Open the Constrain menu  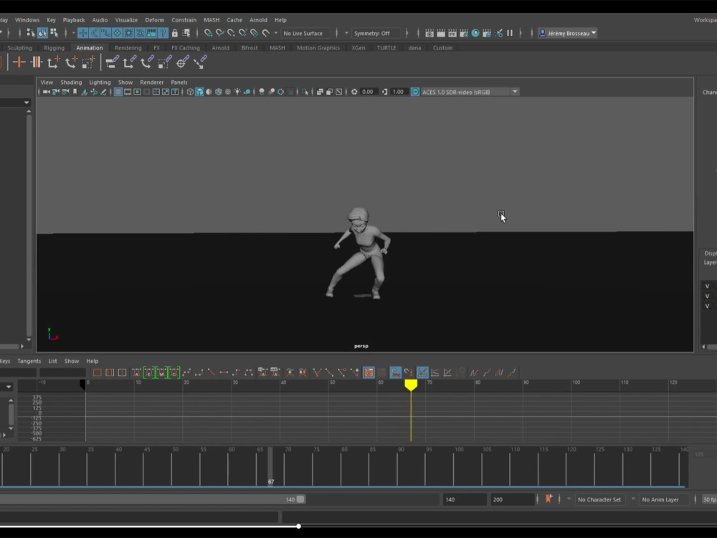[184, 19]
